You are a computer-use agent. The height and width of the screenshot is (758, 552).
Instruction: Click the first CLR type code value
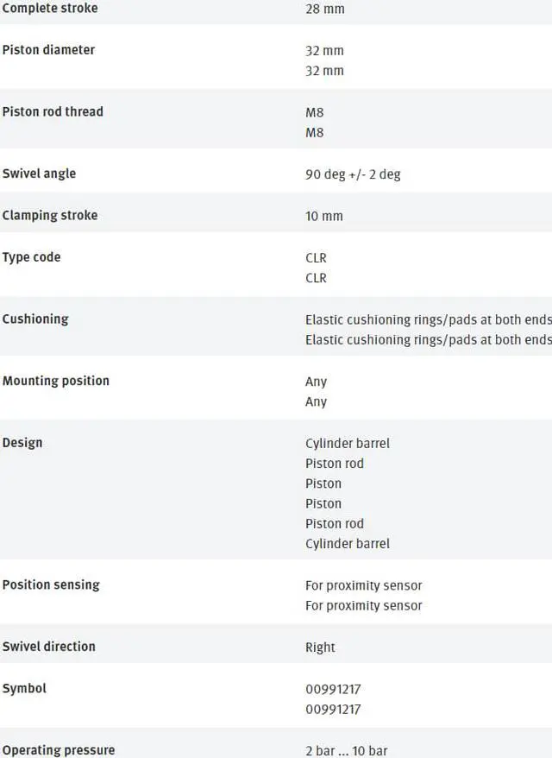tap(316, 258)
